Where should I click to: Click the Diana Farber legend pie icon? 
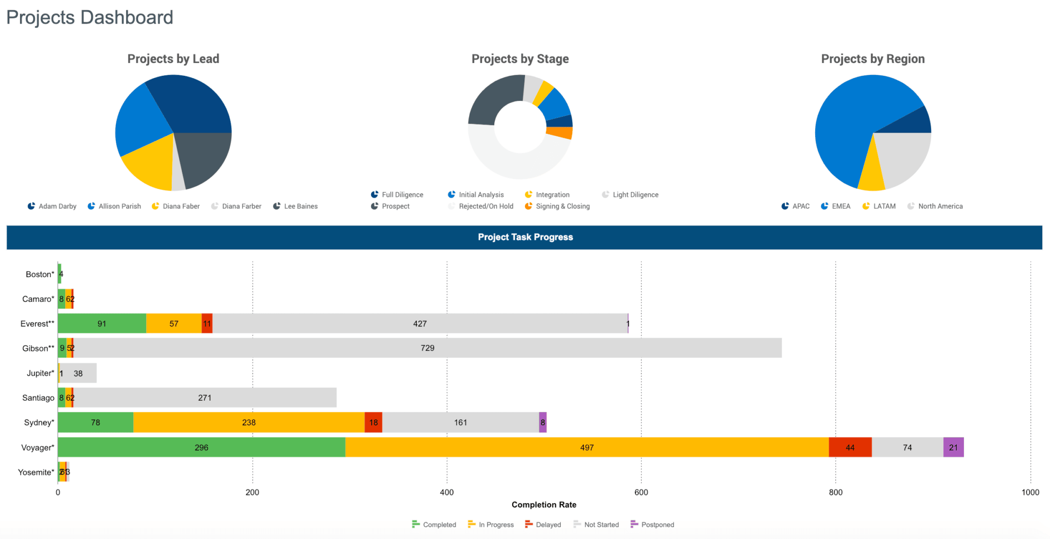pyautogui.click(x=215, y=206)
